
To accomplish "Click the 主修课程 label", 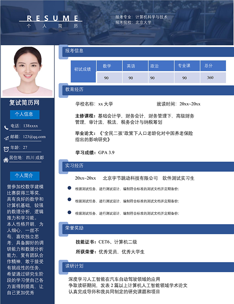I will [86, 116].
